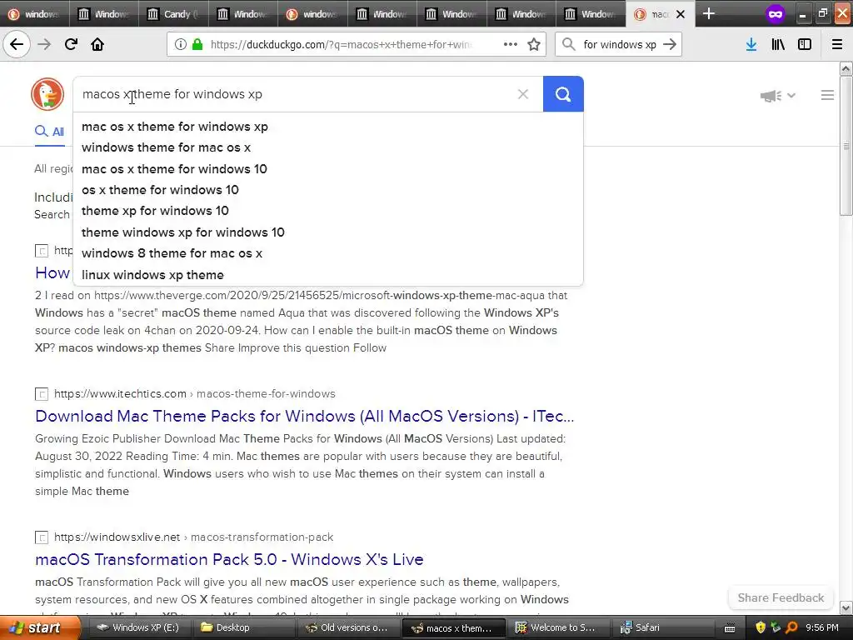This screenshot has height=640, width=853.
Task: Click the windowsxlive result favicon
Action: coord(42,537)
